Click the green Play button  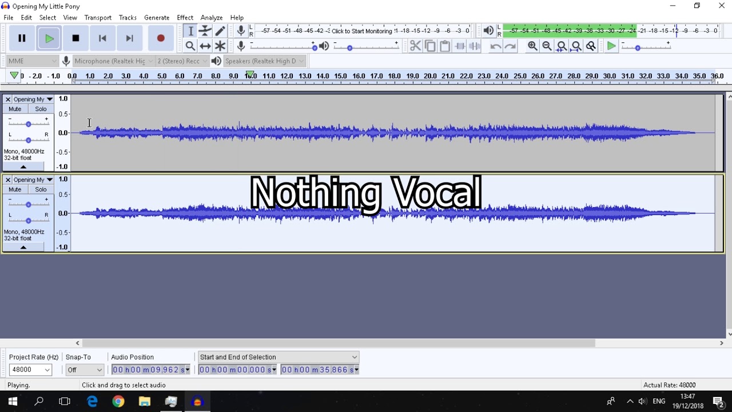[x=49, y=38]
